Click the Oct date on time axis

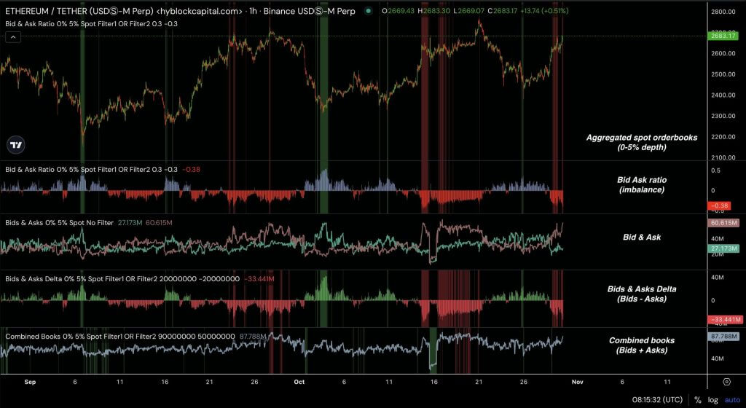(x=299, y=382)
